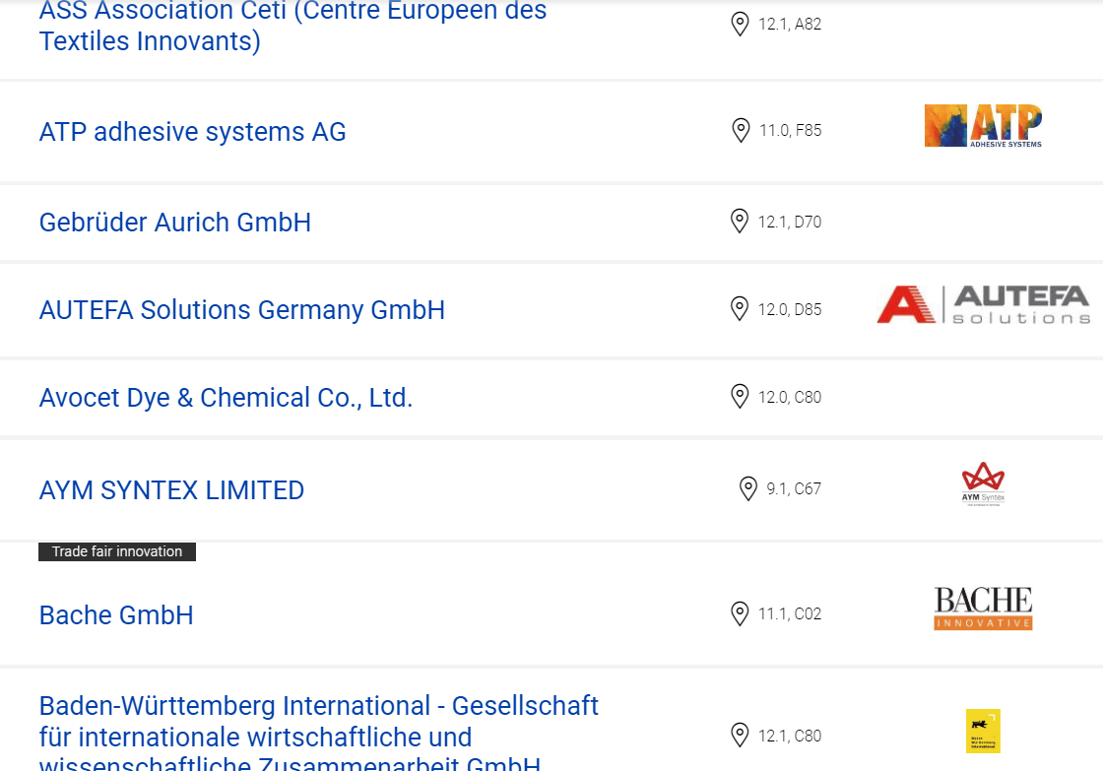Click location pin beside 12.1, A82
The height and width of the screenshot is (771, 1103).
tap(740, 24)
